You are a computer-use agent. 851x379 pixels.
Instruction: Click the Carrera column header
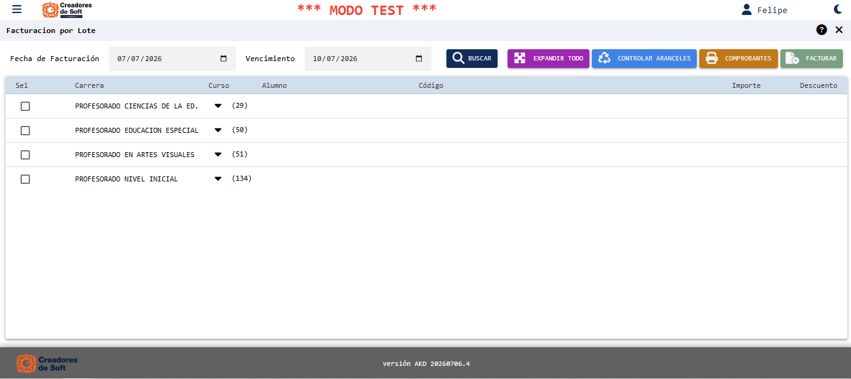point(89,85)
